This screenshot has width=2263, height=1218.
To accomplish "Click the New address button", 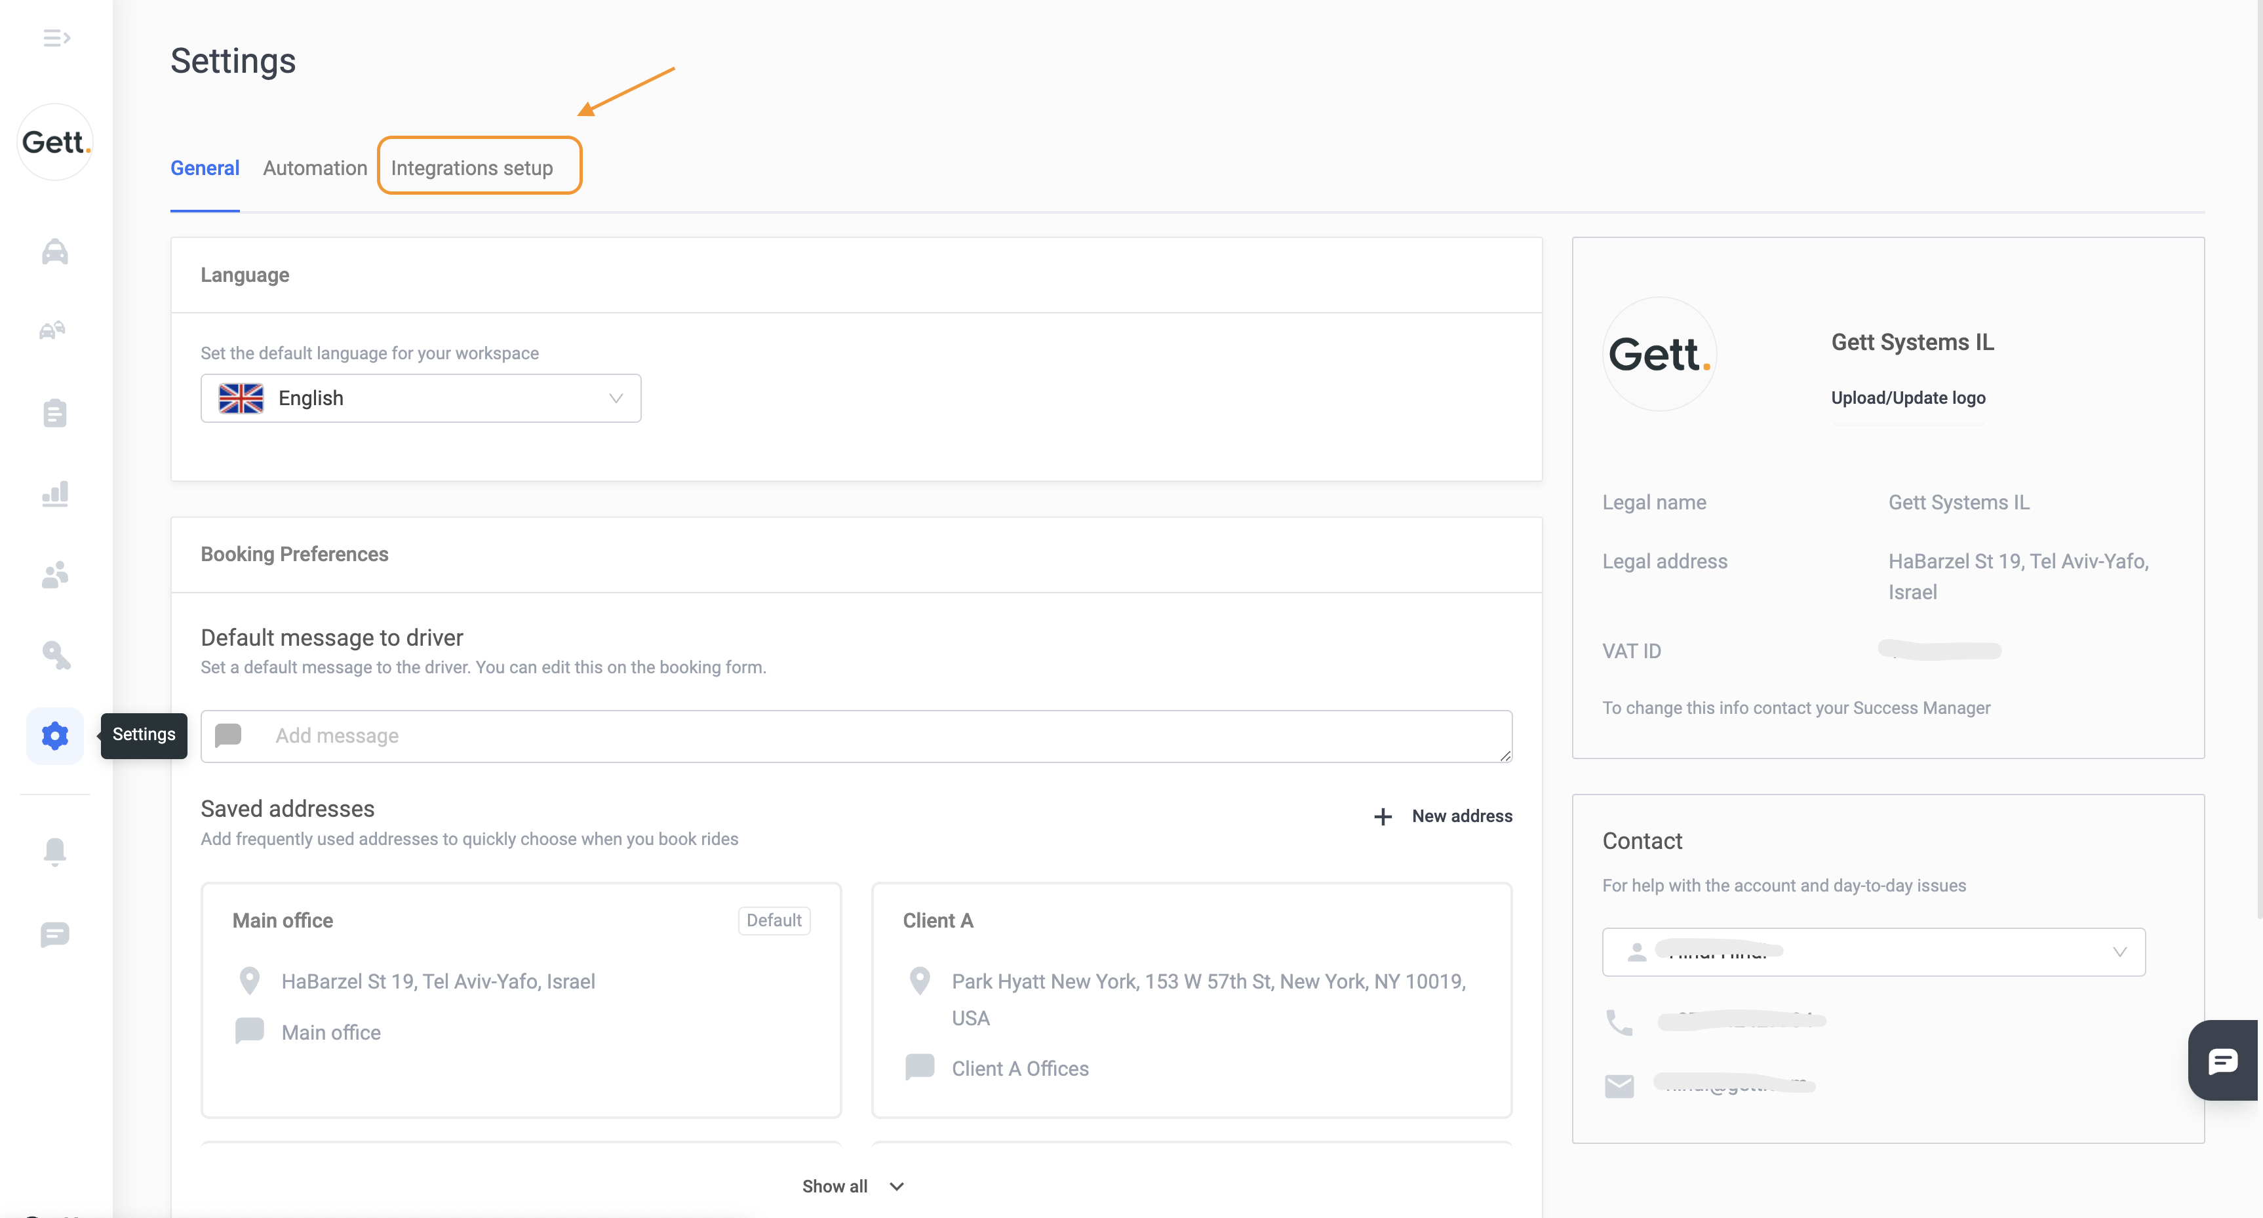I will pyautogui.click(x=1444, y=817).
